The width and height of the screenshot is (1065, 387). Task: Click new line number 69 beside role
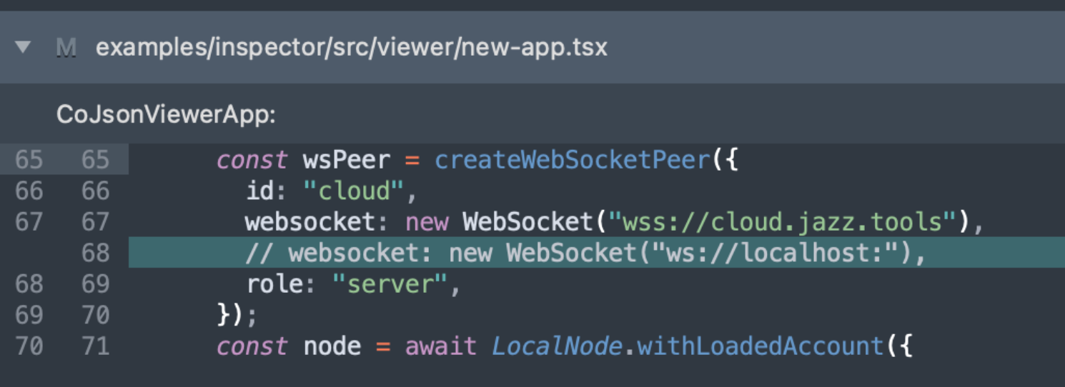click(x=95, y=285)
